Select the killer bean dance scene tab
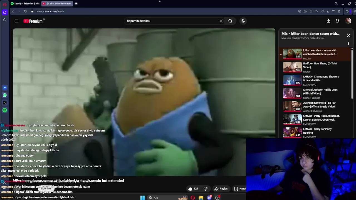The height and width of the screenshot is (200, 356). pyautogui.click(x=57, y=4)
